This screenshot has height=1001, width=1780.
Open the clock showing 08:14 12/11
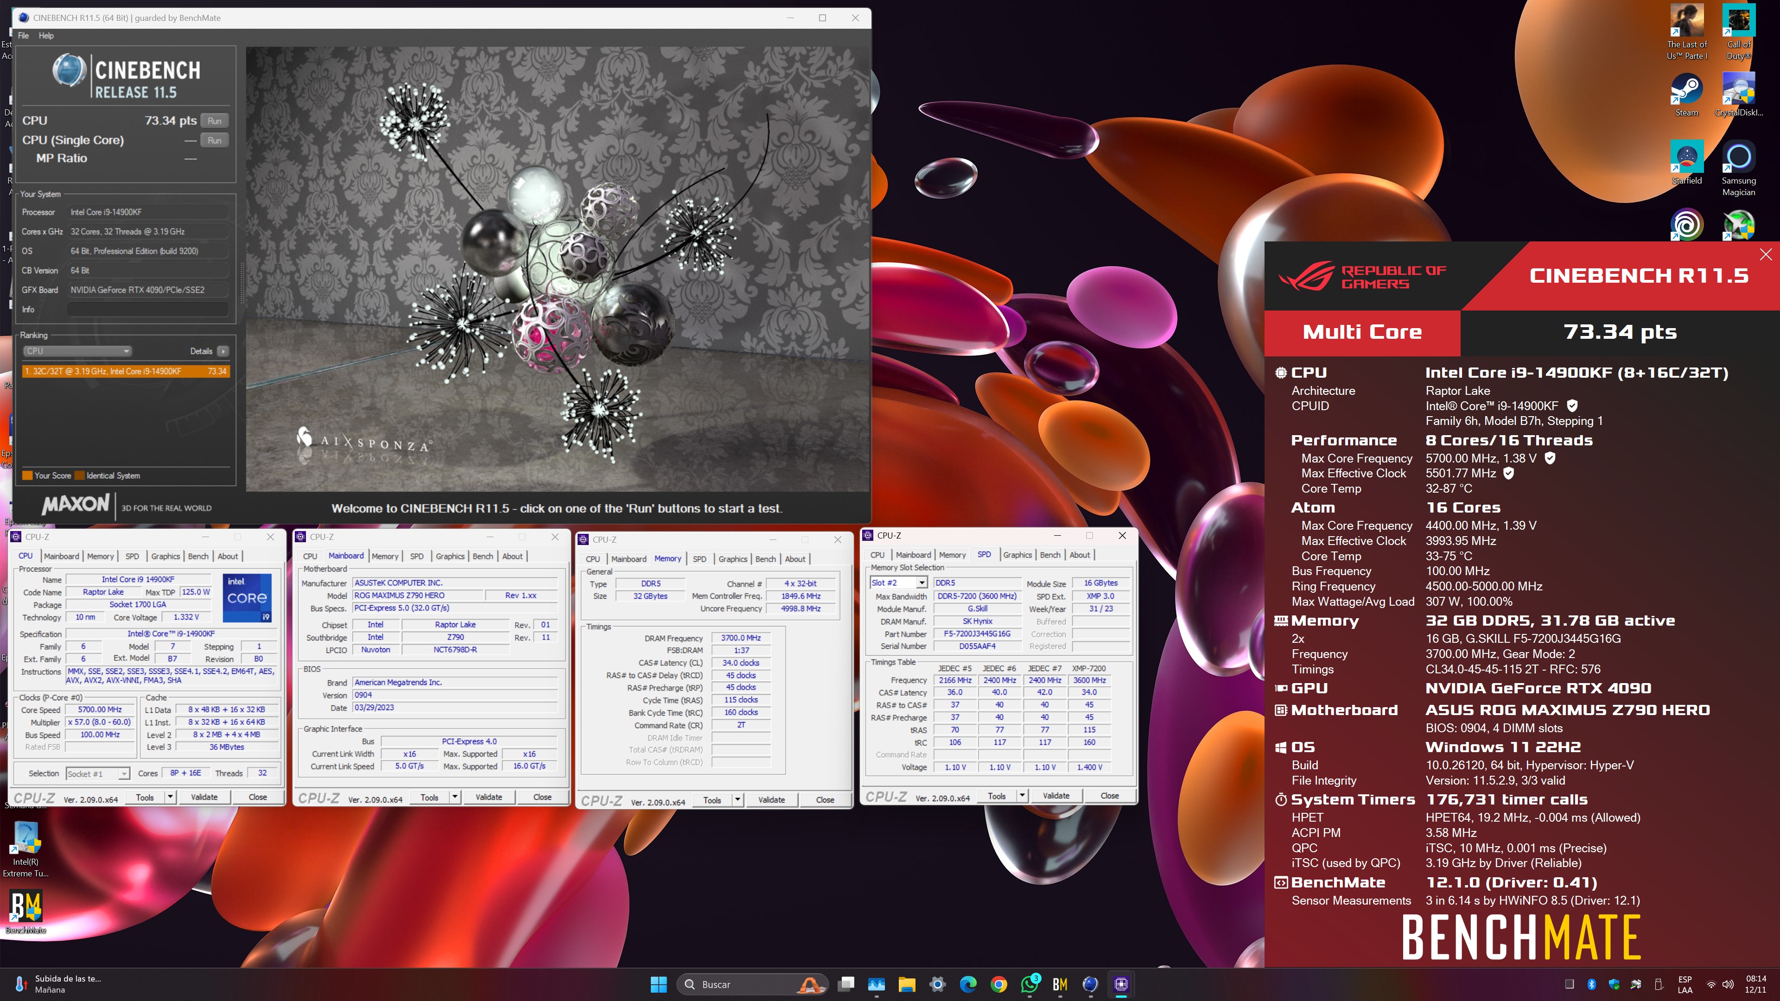point(1756,984)
